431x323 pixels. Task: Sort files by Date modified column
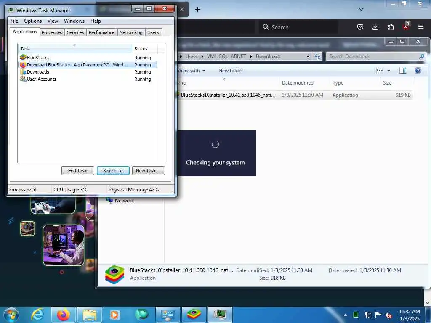(304, 83)
